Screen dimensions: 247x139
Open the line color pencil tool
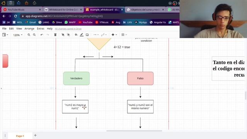[x=81, y=35]
